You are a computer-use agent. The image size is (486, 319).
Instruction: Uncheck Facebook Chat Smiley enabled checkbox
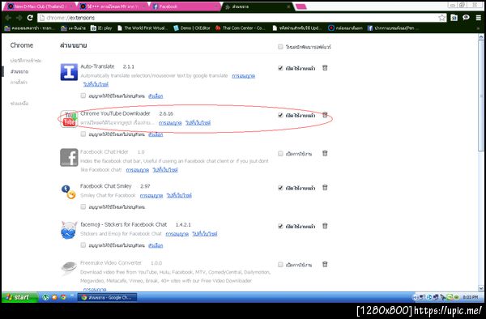pyautogui.click(x=280, y=188)
